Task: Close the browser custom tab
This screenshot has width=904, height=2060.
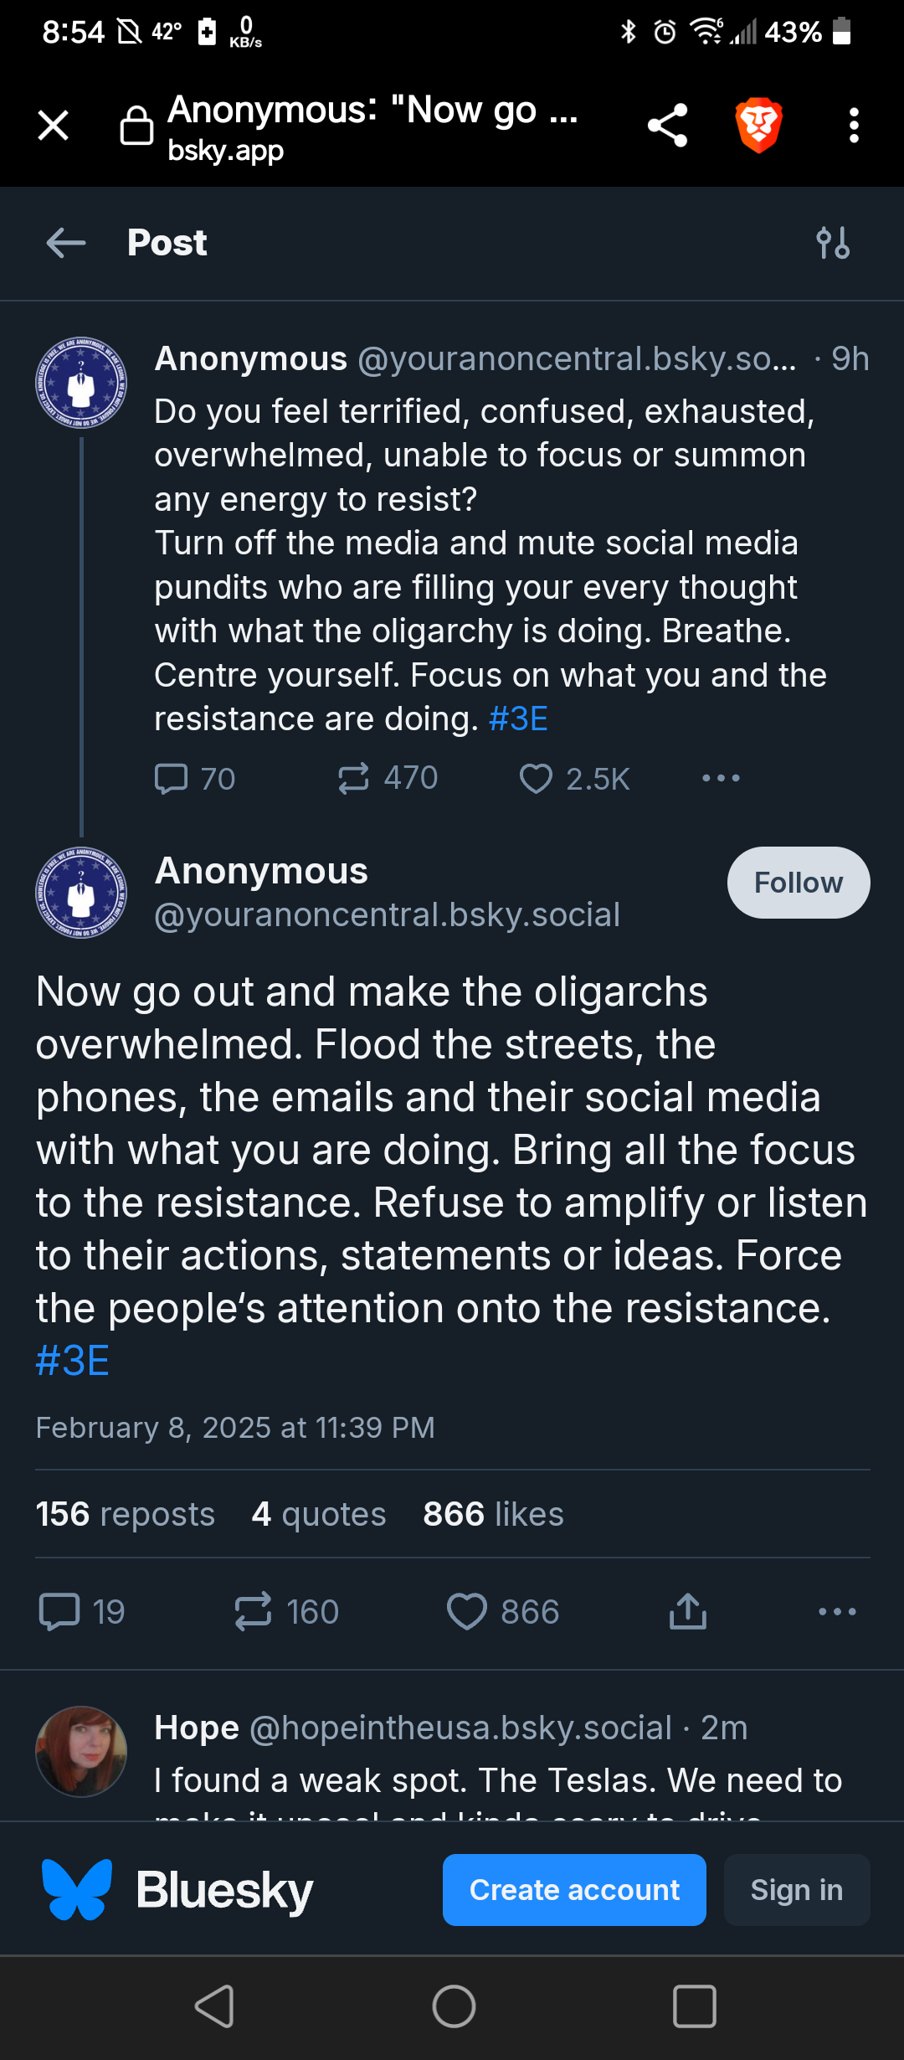Action: [x=54, y=126]
